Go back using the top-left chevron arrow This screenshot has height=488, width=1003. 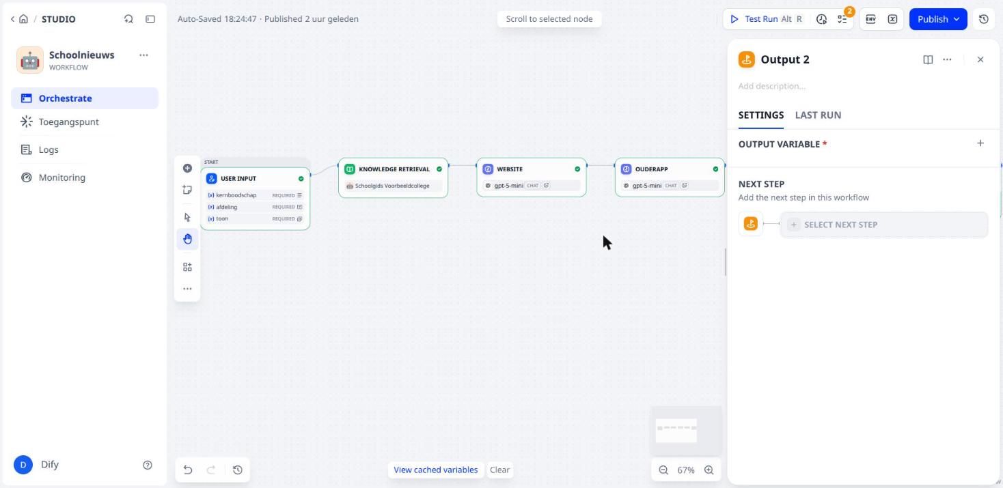pos(12,19)
